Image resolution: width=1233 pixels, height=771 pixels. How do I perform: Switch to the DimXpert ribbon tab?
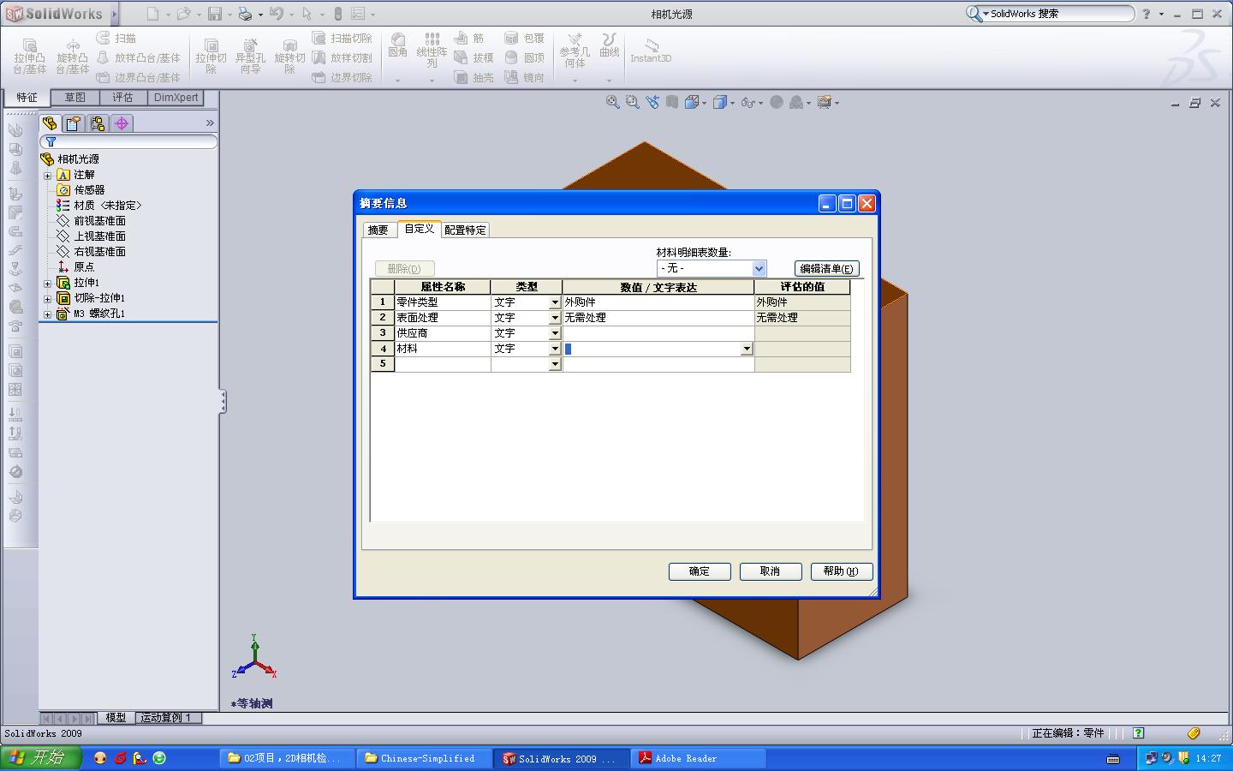[176, 98]
